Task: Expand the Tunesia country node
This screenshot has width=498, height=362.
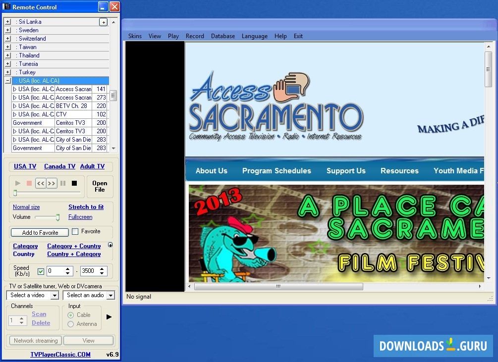Action: click(x=8, y=64)
